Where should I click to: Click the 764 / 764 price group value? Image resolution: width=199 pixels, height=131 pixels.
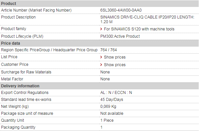(109, 50)
